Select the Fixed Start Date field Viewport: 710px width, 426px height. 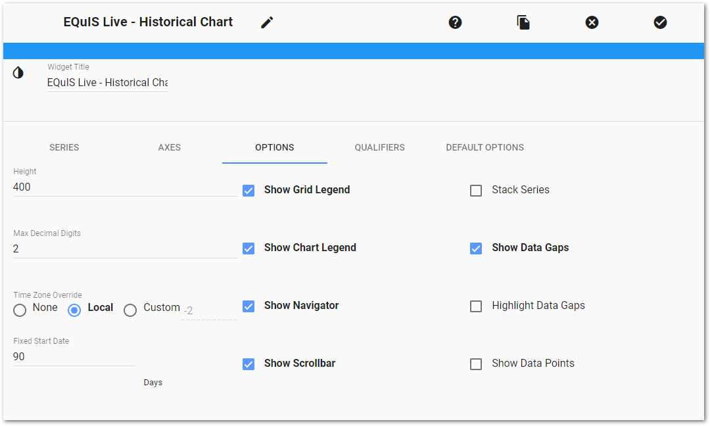72,356
